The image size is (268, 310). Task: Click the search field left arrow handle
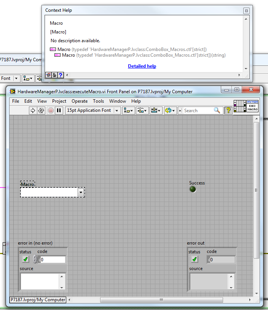tap(180, 111)
